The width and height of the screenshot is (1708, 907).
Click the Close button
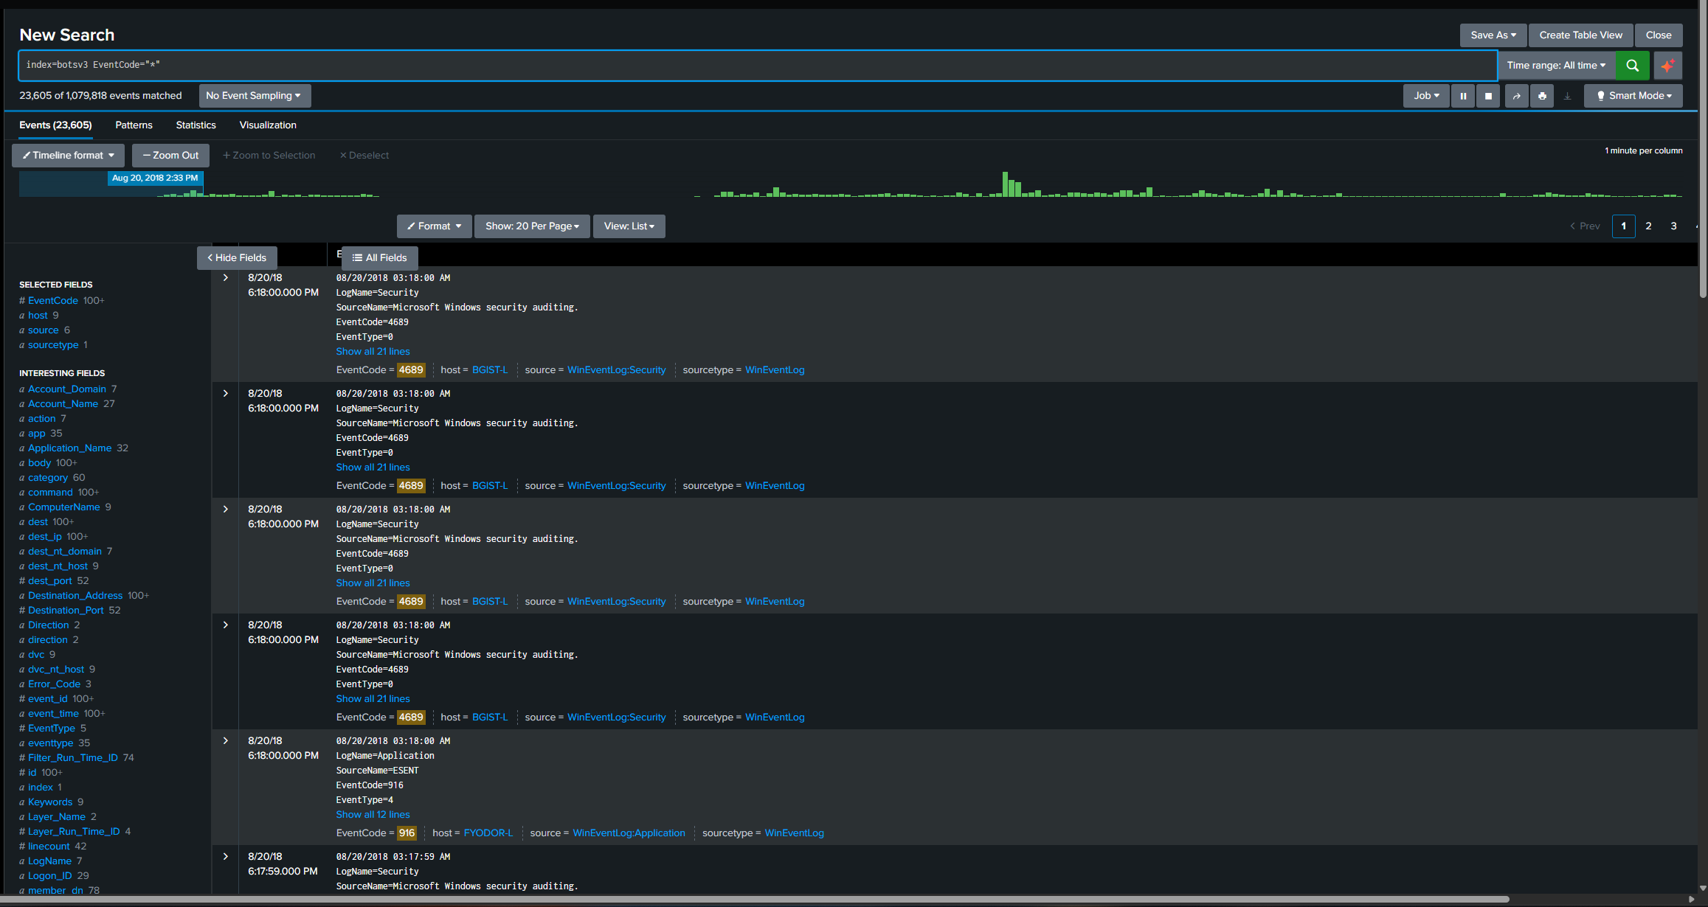click(x=1659, y=35)
